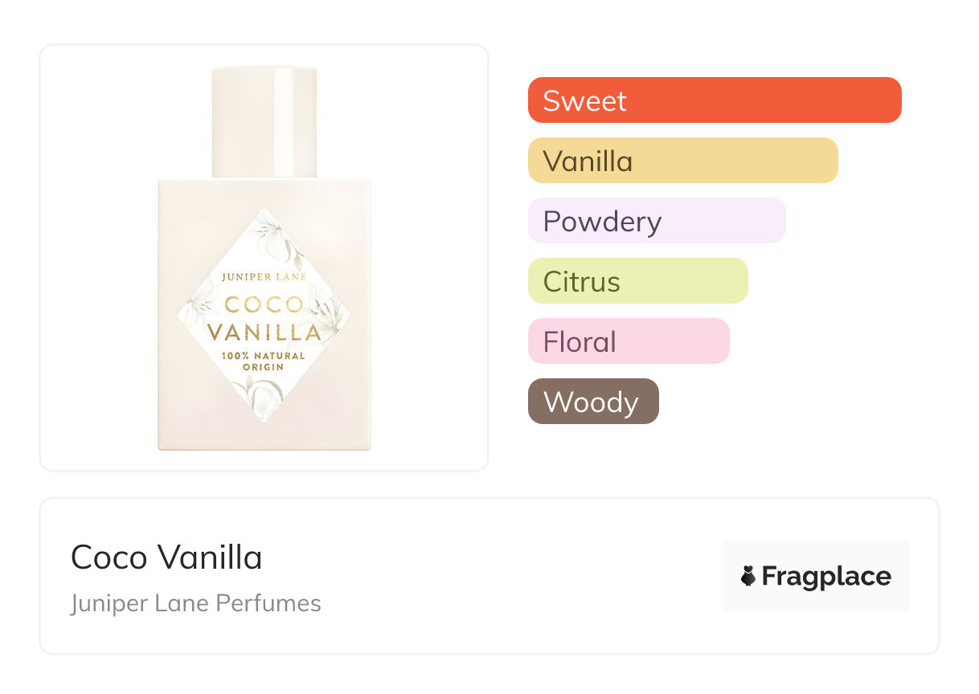
Task: Click the JUNIPER LANE text on the bottle label
Action: point(264,277)
